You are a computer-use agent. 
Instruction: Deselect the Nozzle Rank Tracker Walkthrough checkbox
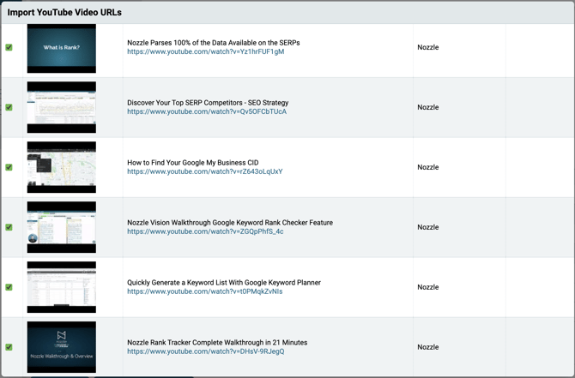[9, 347]
